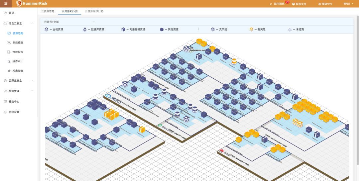This screenshot has width=359, height=181.
Task: Open the 云资源同步日志 tab
Action: pyautogui.click(x=94, y=11)
